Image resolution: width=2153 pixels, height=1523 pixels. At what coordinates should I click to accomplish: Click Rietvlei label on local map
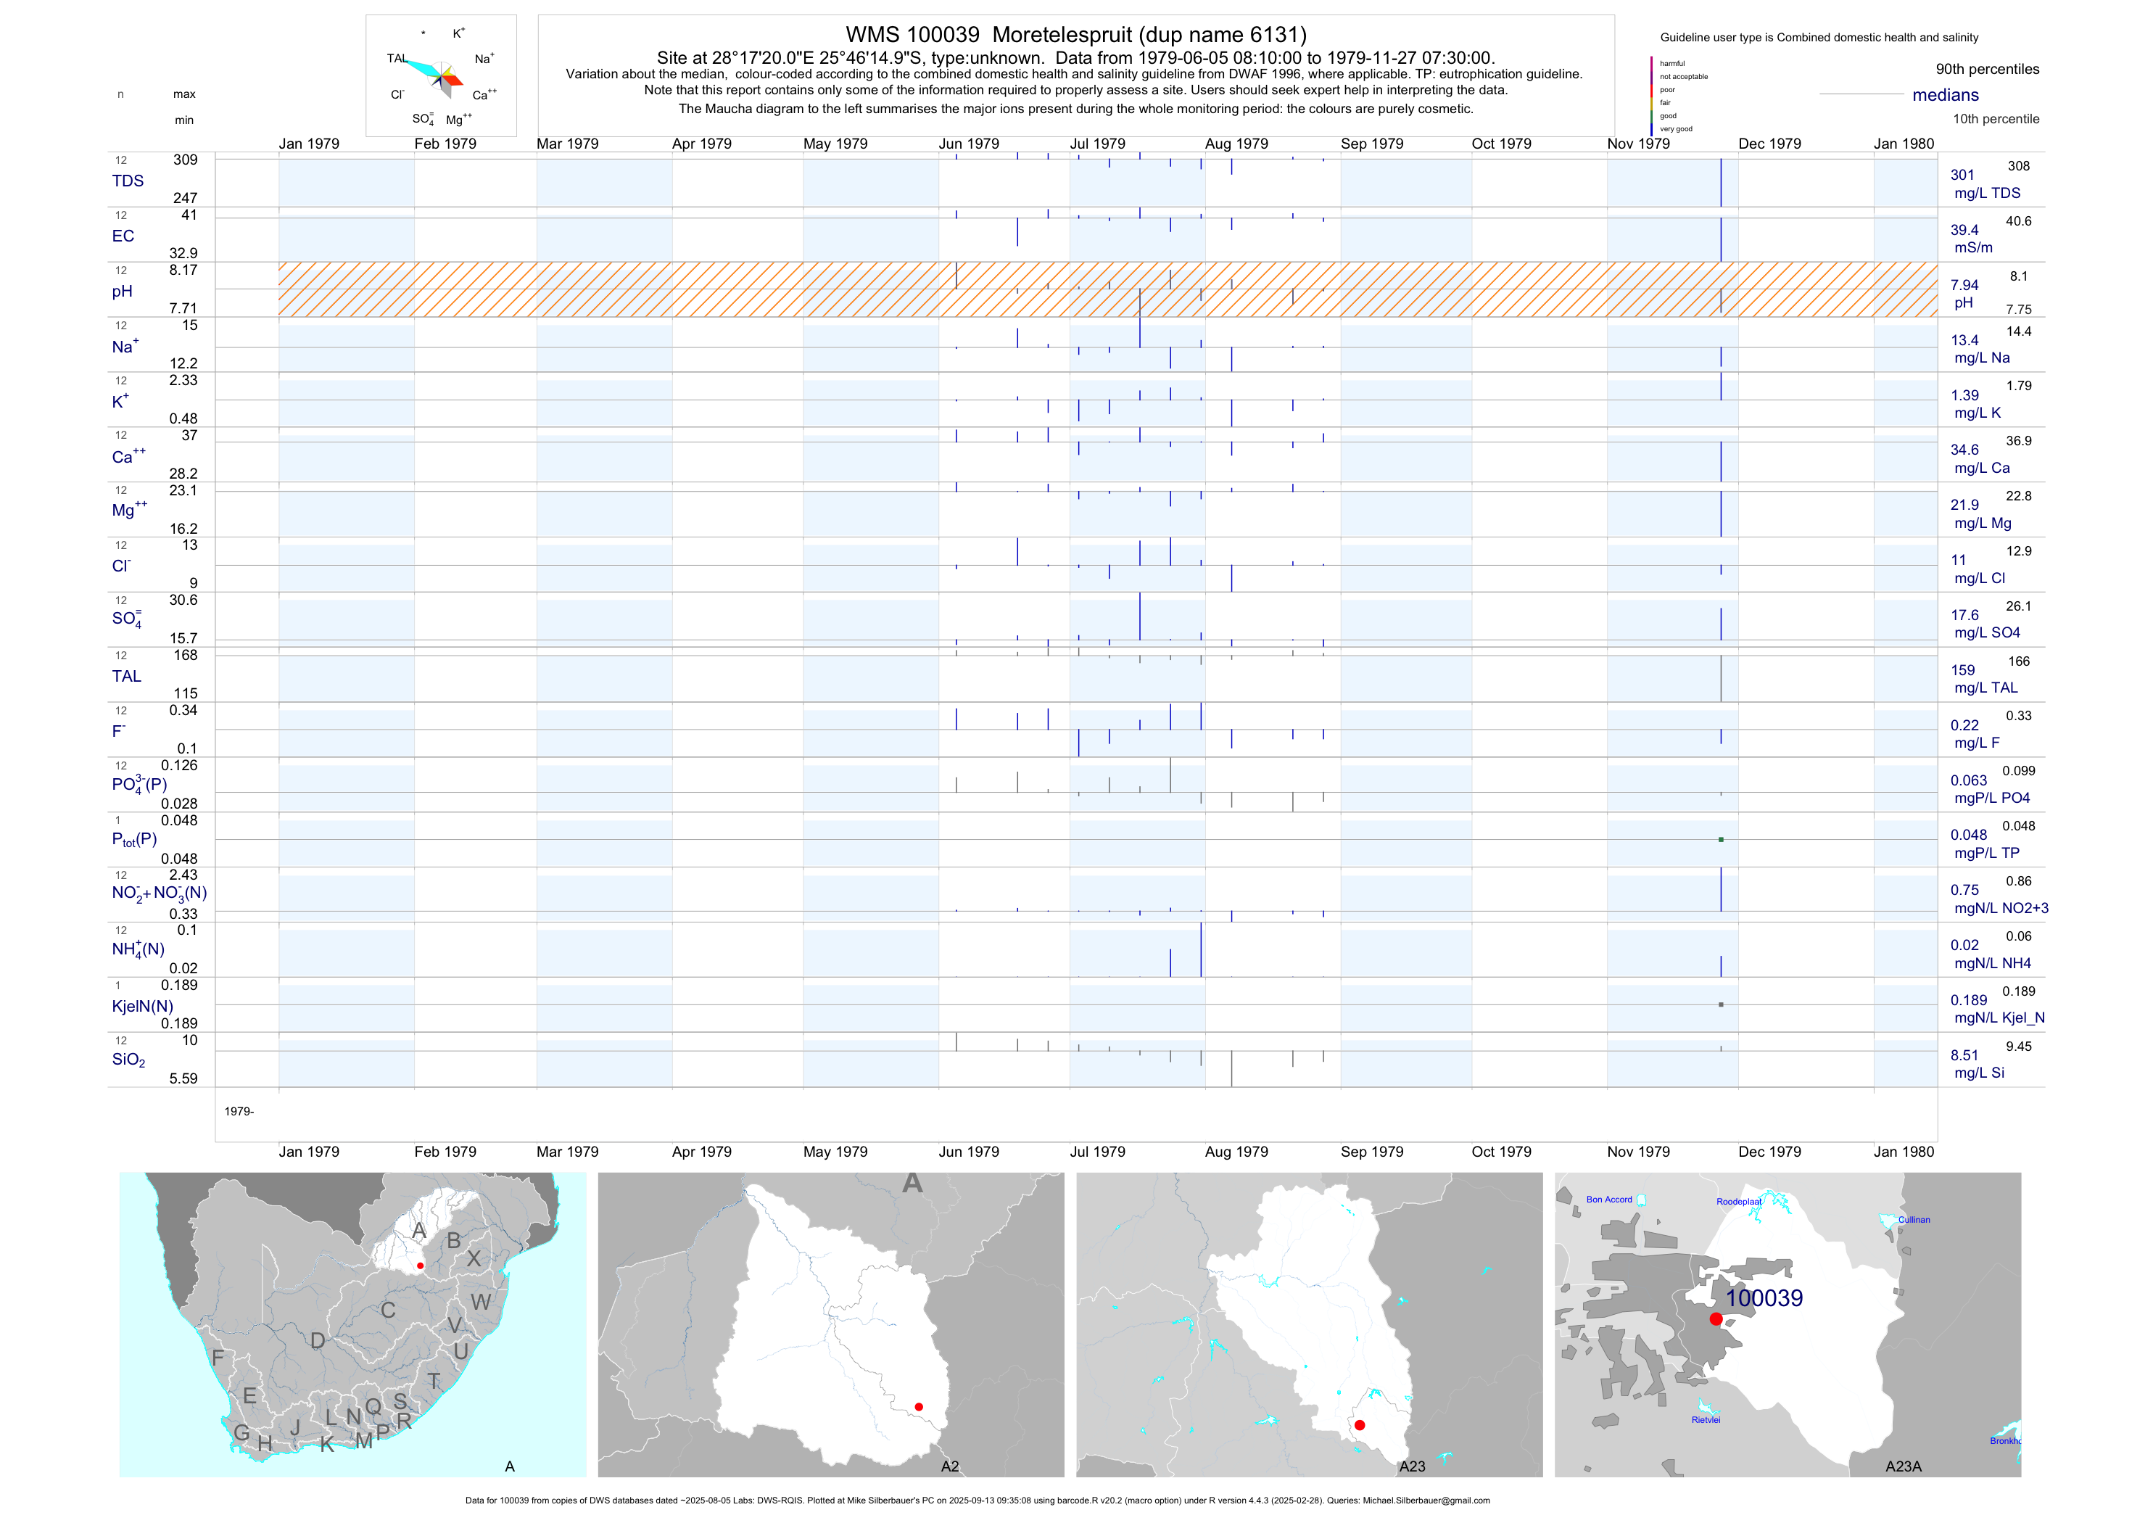coord(1706,1420)
